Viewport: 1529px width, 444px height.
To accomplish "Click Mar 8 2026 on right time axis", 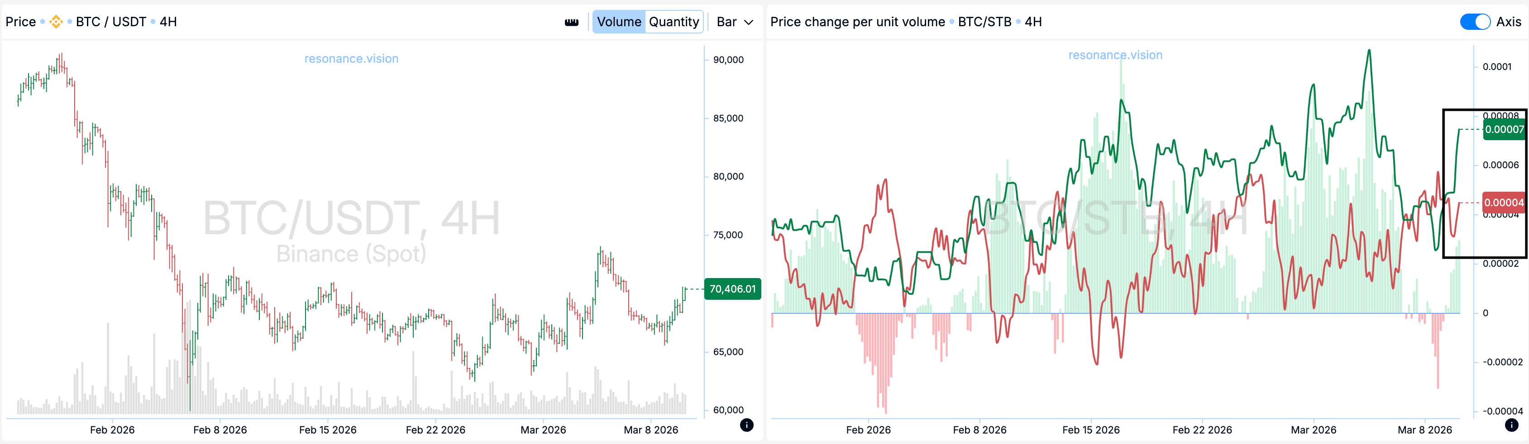I will click(1424, 430).
